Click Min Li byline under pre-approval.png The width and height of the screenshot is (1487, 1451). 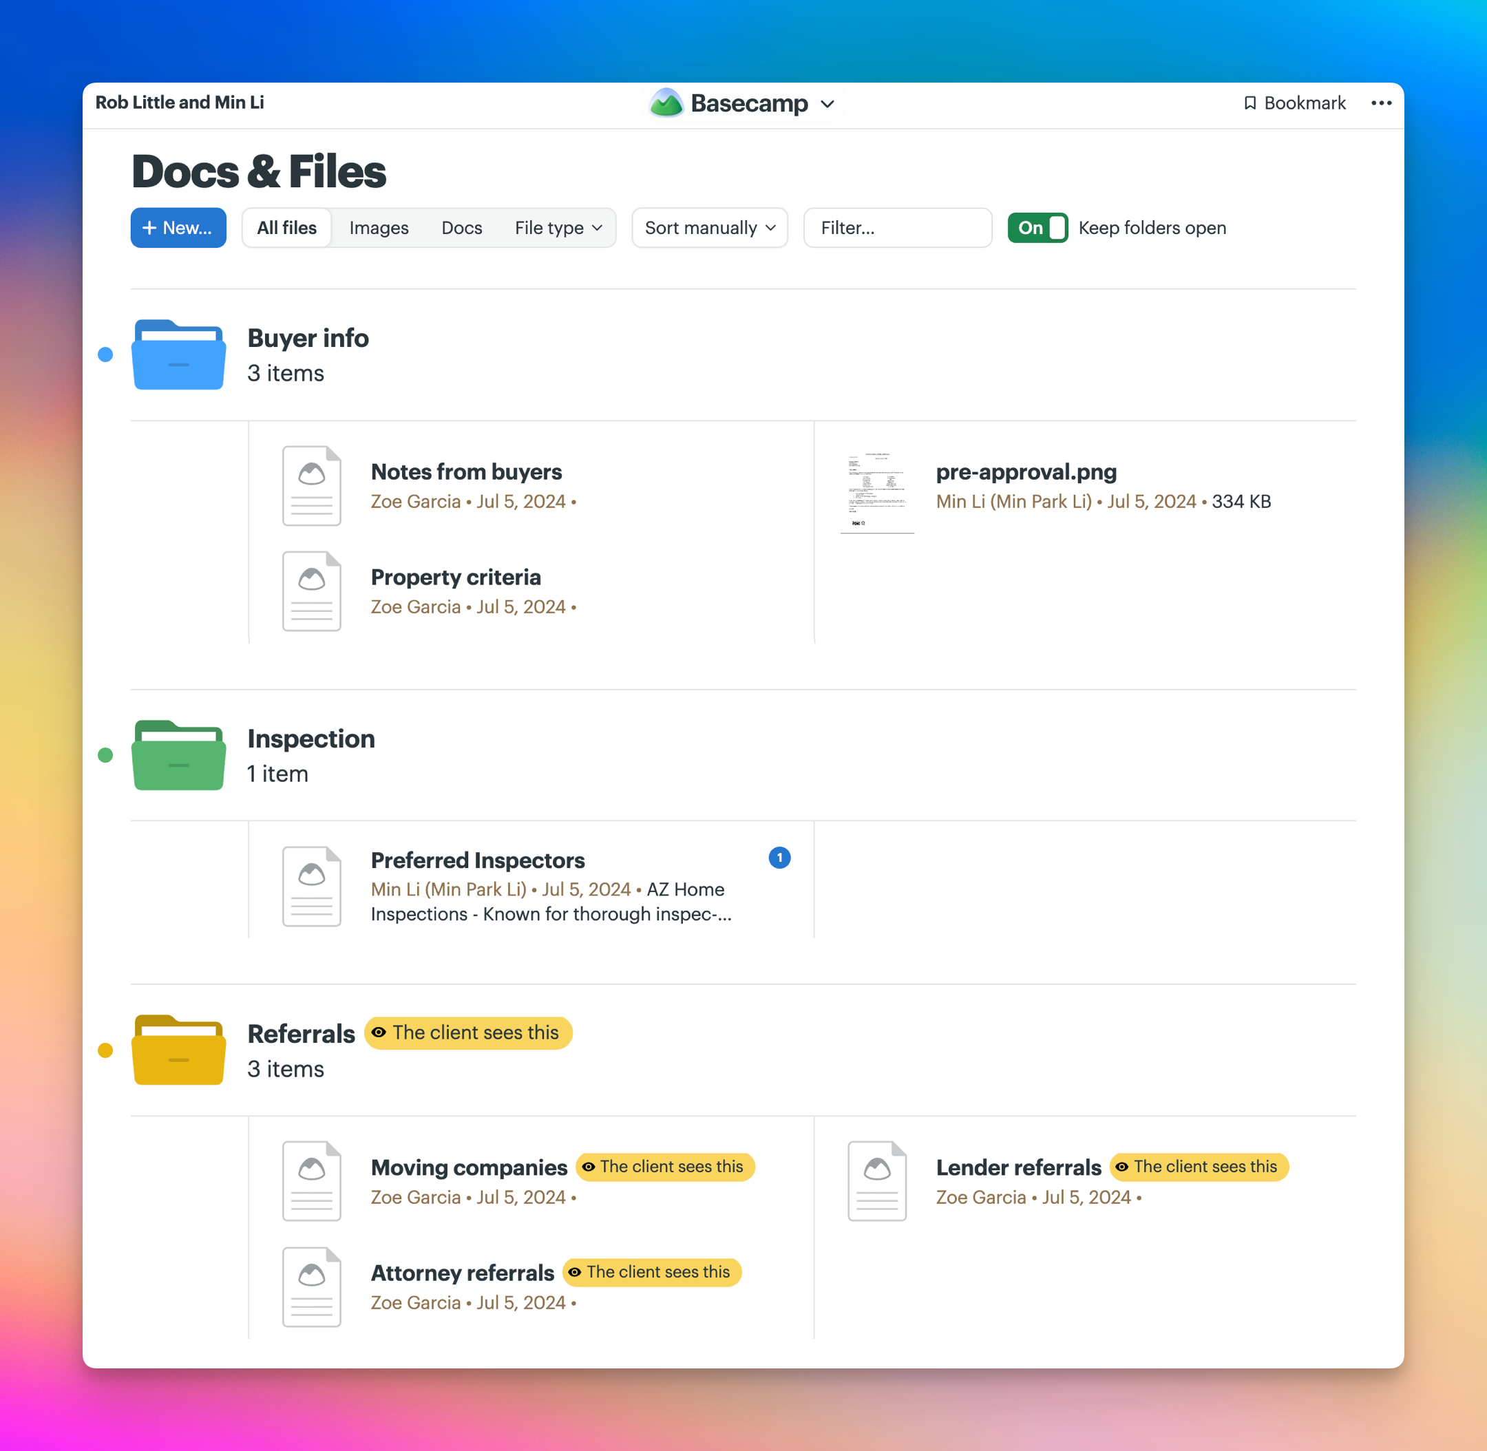click(x=1013, y=501)
